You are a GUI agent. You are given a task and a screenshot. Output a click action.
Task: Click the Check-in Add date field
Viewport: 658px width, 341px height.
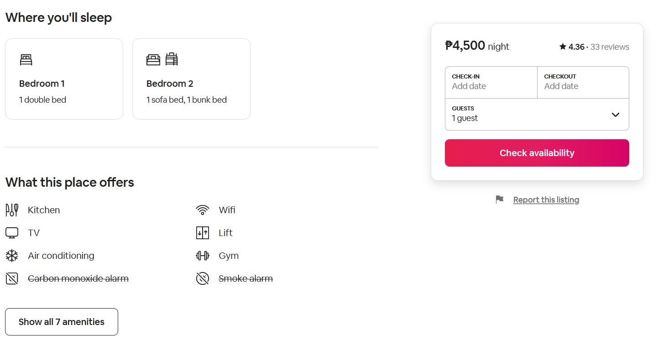(491, 82)
